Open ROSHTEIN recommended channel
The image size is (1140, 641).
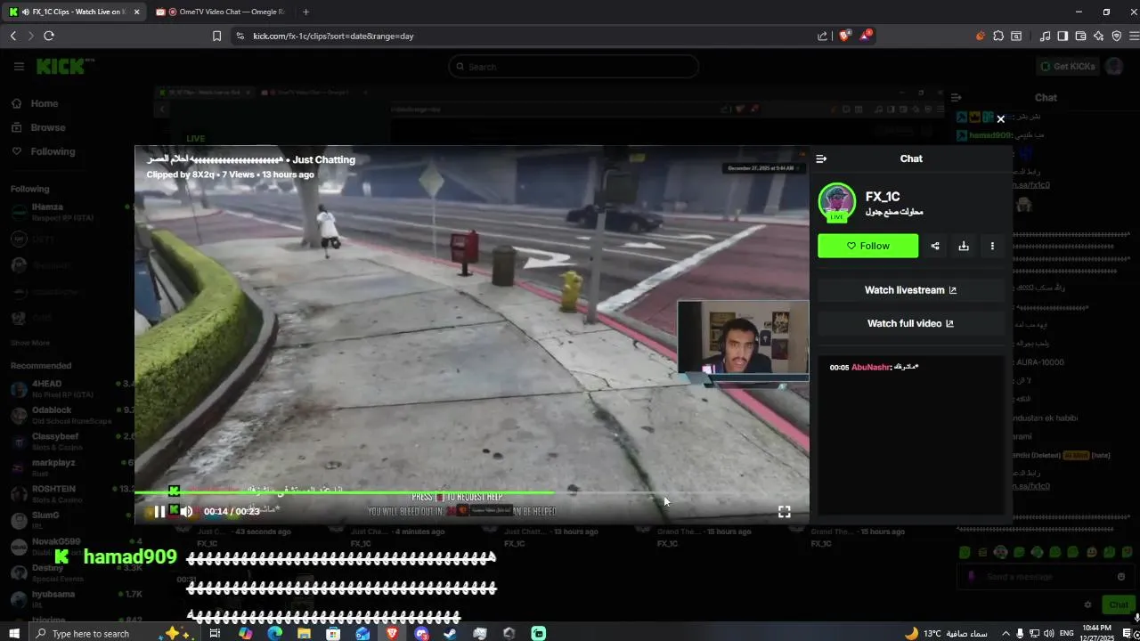tap(69, 493)
